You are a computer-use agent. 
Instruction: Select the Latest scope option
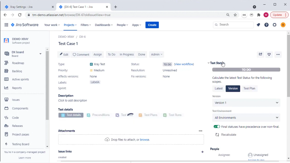click(218, 88)
